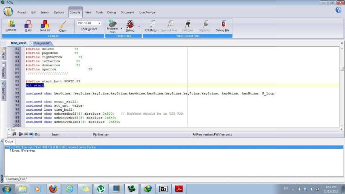The width and height of the screenshot is (345, 194).
Task: Open the C/ASM List output file
Action: coord(151,26)
